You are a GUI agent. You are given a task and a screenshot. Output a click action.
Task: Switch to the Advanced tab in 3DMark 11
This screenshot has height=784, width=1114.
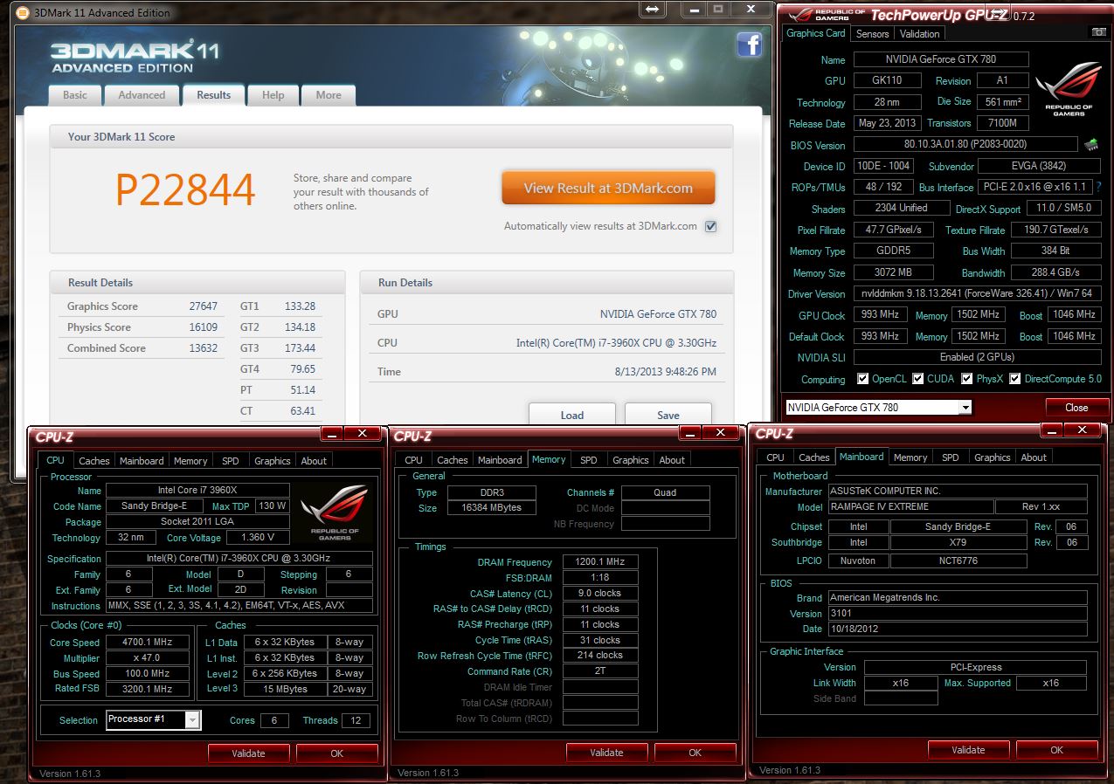(x=142, y=95)
